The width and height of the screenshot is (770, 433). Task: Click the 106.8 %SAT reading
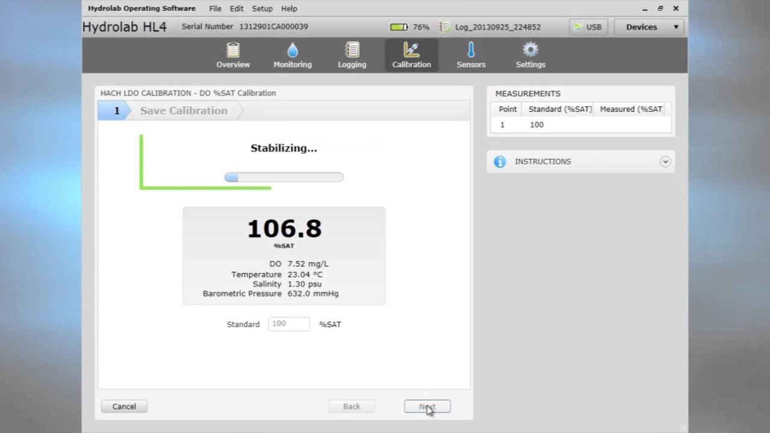point(284,229)
